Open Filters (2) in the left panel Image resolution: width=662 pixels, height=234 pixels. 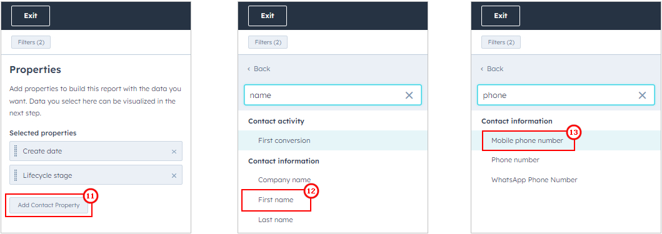click(x=31, y=42)
